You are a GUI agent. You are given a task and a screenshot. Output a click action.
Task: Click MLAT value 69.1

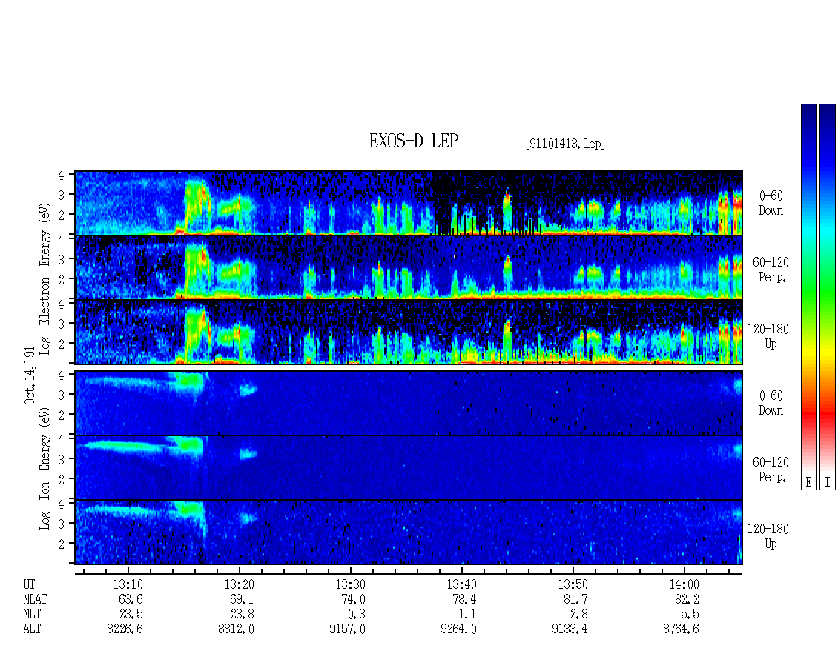pyautogui.click(x=242, y=599)
